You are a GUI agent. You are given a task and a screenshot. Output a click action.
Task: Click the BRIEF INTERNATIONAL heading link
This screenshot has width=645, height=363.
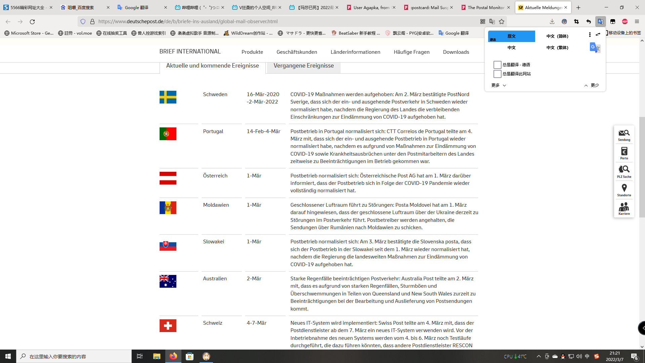[x=190, y=51]
